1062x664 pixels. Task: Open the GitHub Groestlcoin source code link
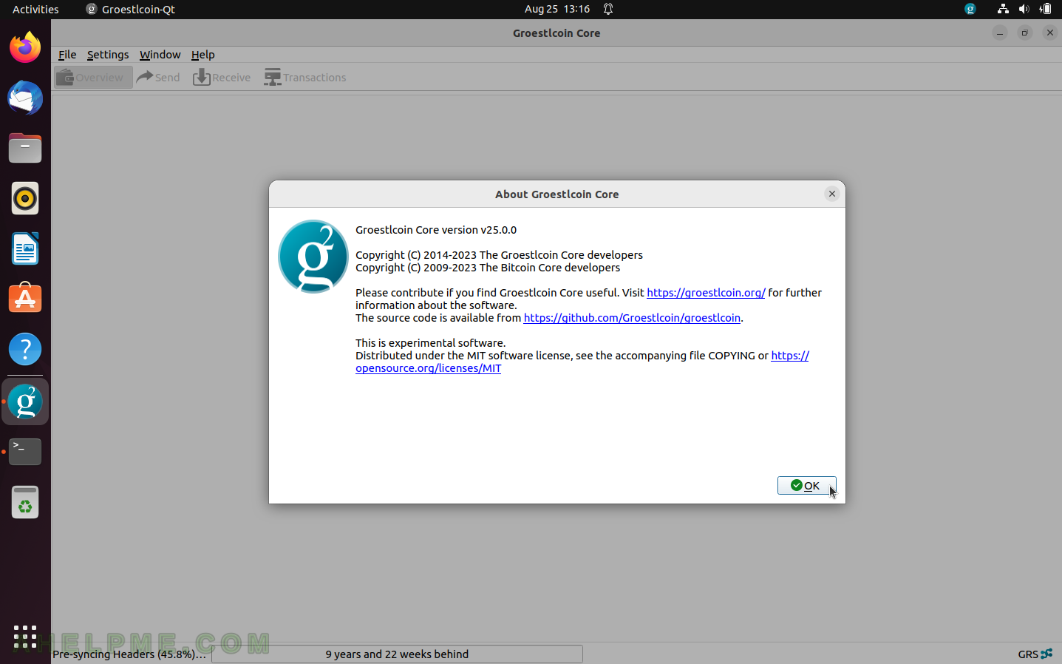click(632, 318)
